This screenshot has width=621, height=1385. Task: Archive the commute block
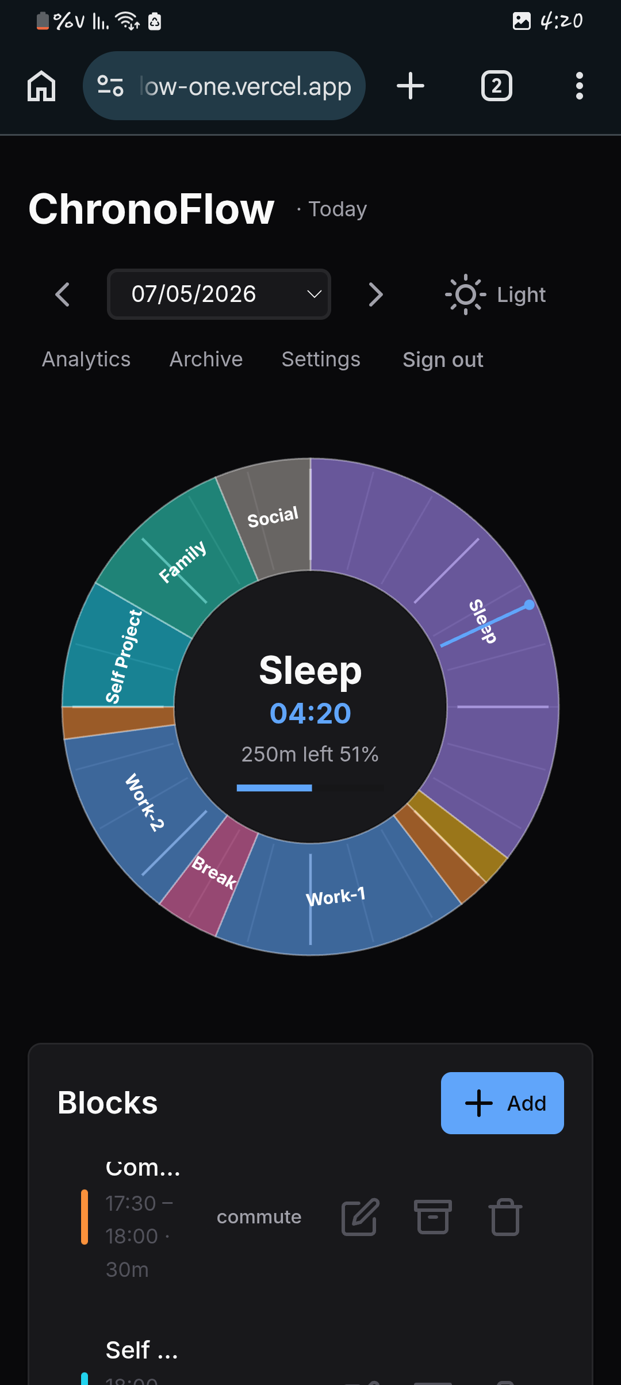432,1217
